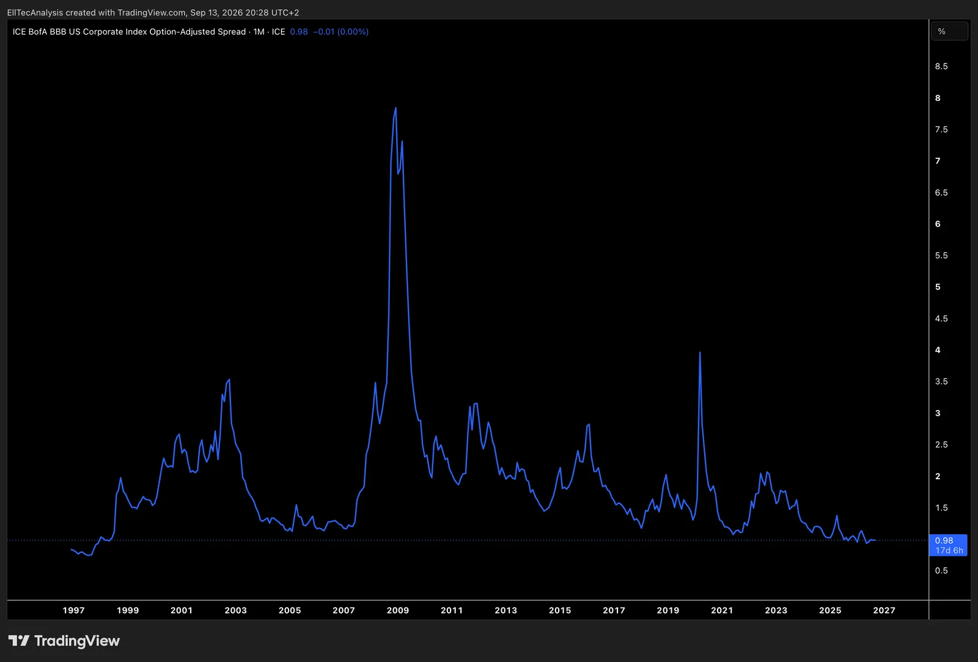Click the 17d 6h countdown label
This screenshot has height=662, width=978.
pyautogui.click(x=949, y=550)
